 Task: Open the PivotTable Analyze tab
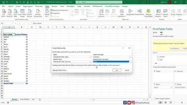(112, 6)
